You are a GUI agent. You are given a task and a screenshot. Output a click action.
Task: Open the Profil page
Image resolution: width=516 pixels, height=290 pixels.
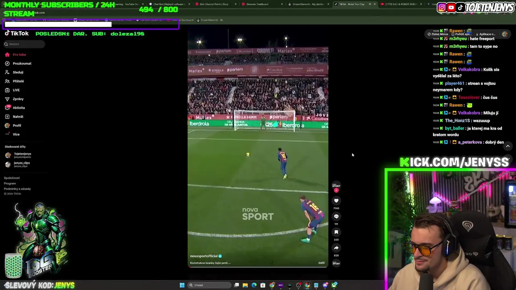pos(13,125)
